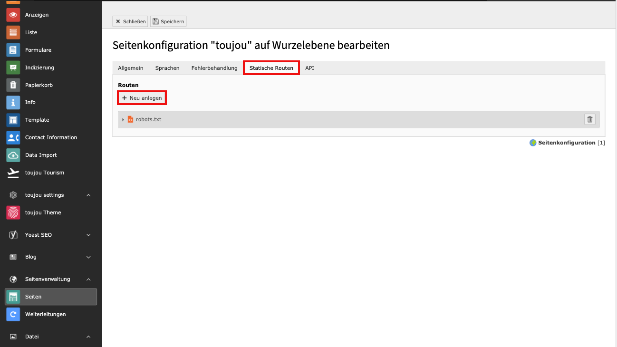This screenshot has width=617, height=347.
Task: Click the Speichern save button
Action: 168,21
